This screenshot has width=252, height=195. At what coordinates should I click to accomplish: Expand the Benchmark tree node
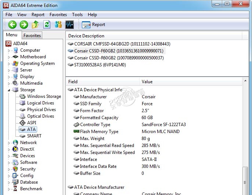point(9,189)
